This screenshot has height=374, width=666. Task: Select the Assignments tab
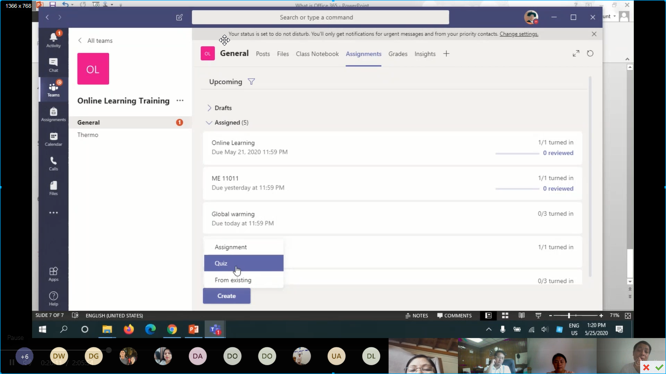tap(364, 54)
